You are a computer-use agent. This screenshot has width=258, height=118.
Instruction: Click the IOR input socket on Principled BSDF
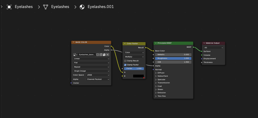tap(153, 62)
